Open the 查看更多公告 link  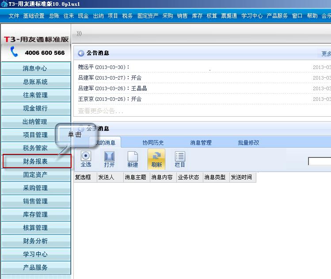pyautogui.click(x=100, y=111)
